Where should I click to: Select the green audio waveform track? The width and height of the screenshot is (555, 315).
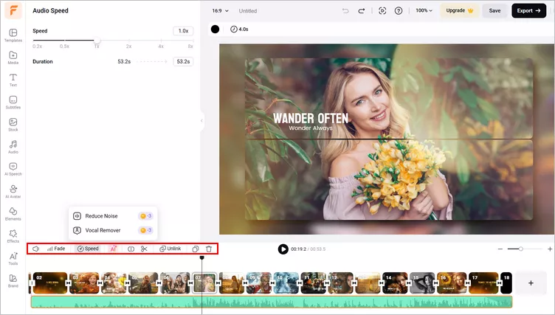tap(272, 302)
